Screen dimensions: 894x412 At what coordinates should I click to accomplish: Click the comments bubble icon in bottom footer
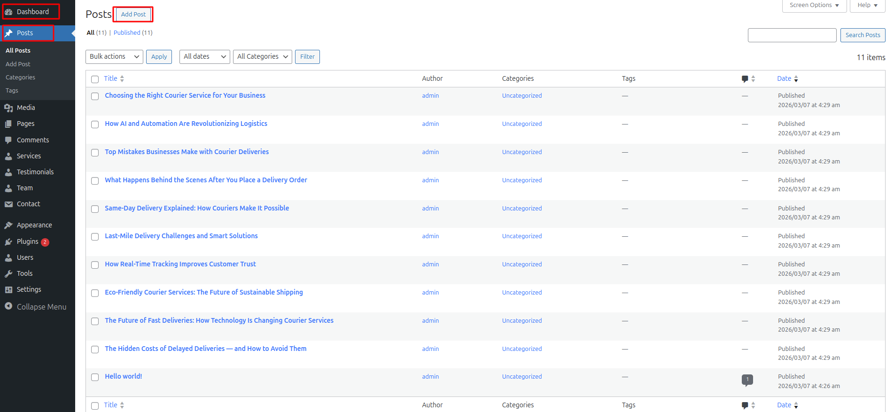[x=745, y=405]
